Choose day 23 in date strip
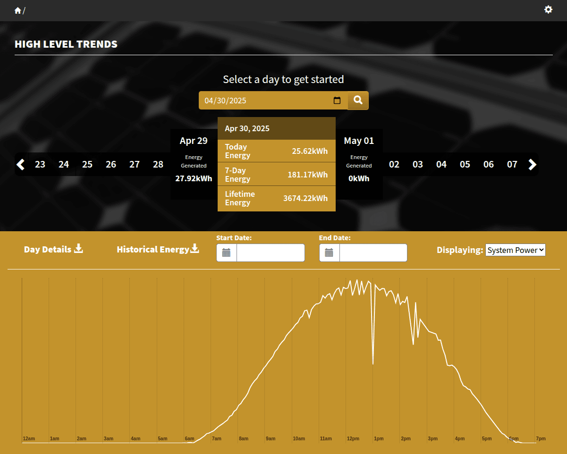 tap(40, 164)
